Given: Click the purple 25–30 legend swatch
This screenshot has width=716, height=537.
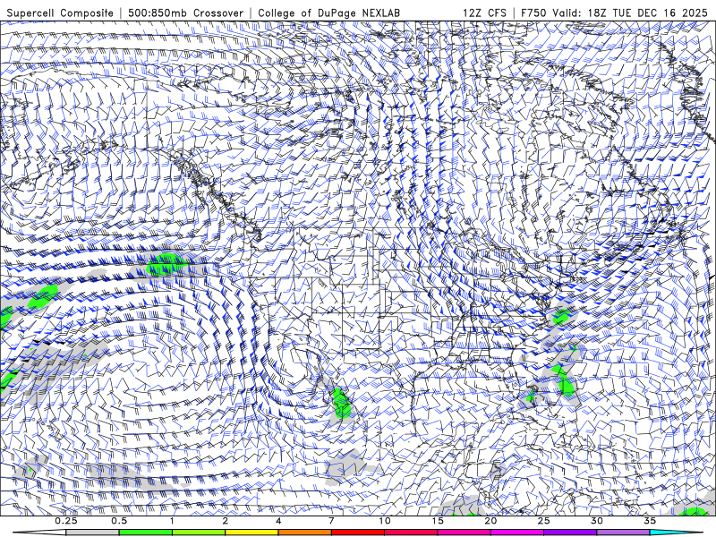Looking at the screenshot, I should tap(570, 533).
